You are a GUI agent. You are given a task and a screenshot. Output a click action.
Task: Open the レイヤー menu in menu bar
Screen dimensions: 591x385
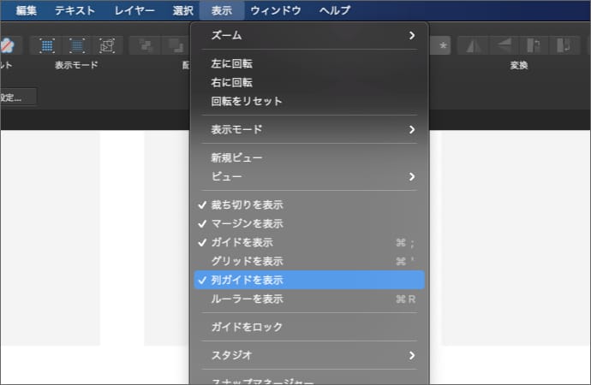pos(134,10)
